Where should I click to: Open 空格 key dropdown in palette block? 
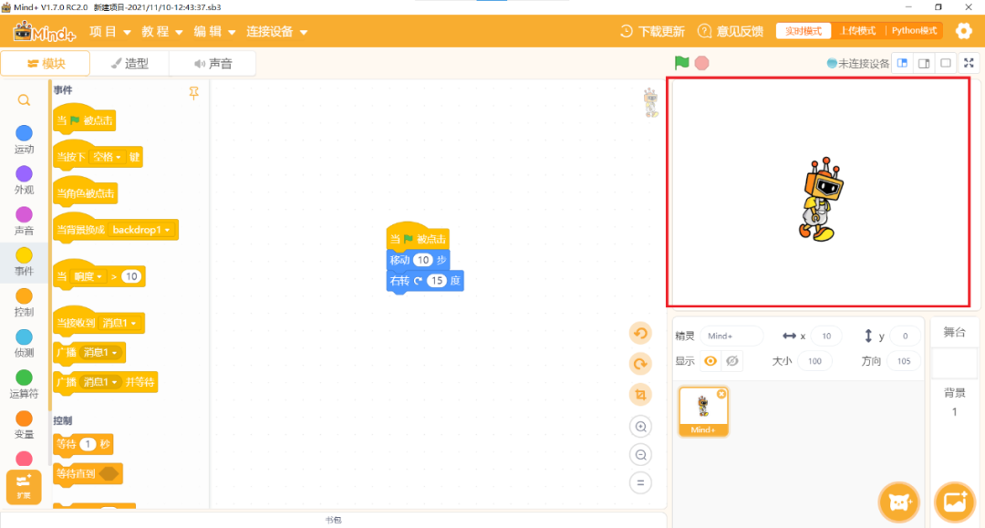tap(107, 157)
